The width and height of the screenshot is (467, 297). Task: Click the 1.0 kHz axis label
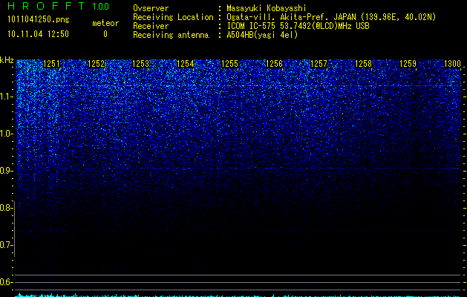coord(7,134)
